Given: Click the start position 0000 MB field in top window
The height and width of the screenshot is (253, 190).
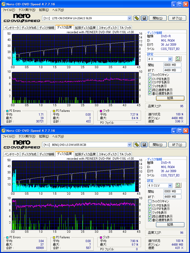Looking at the screenshot, I should (172, 65).
